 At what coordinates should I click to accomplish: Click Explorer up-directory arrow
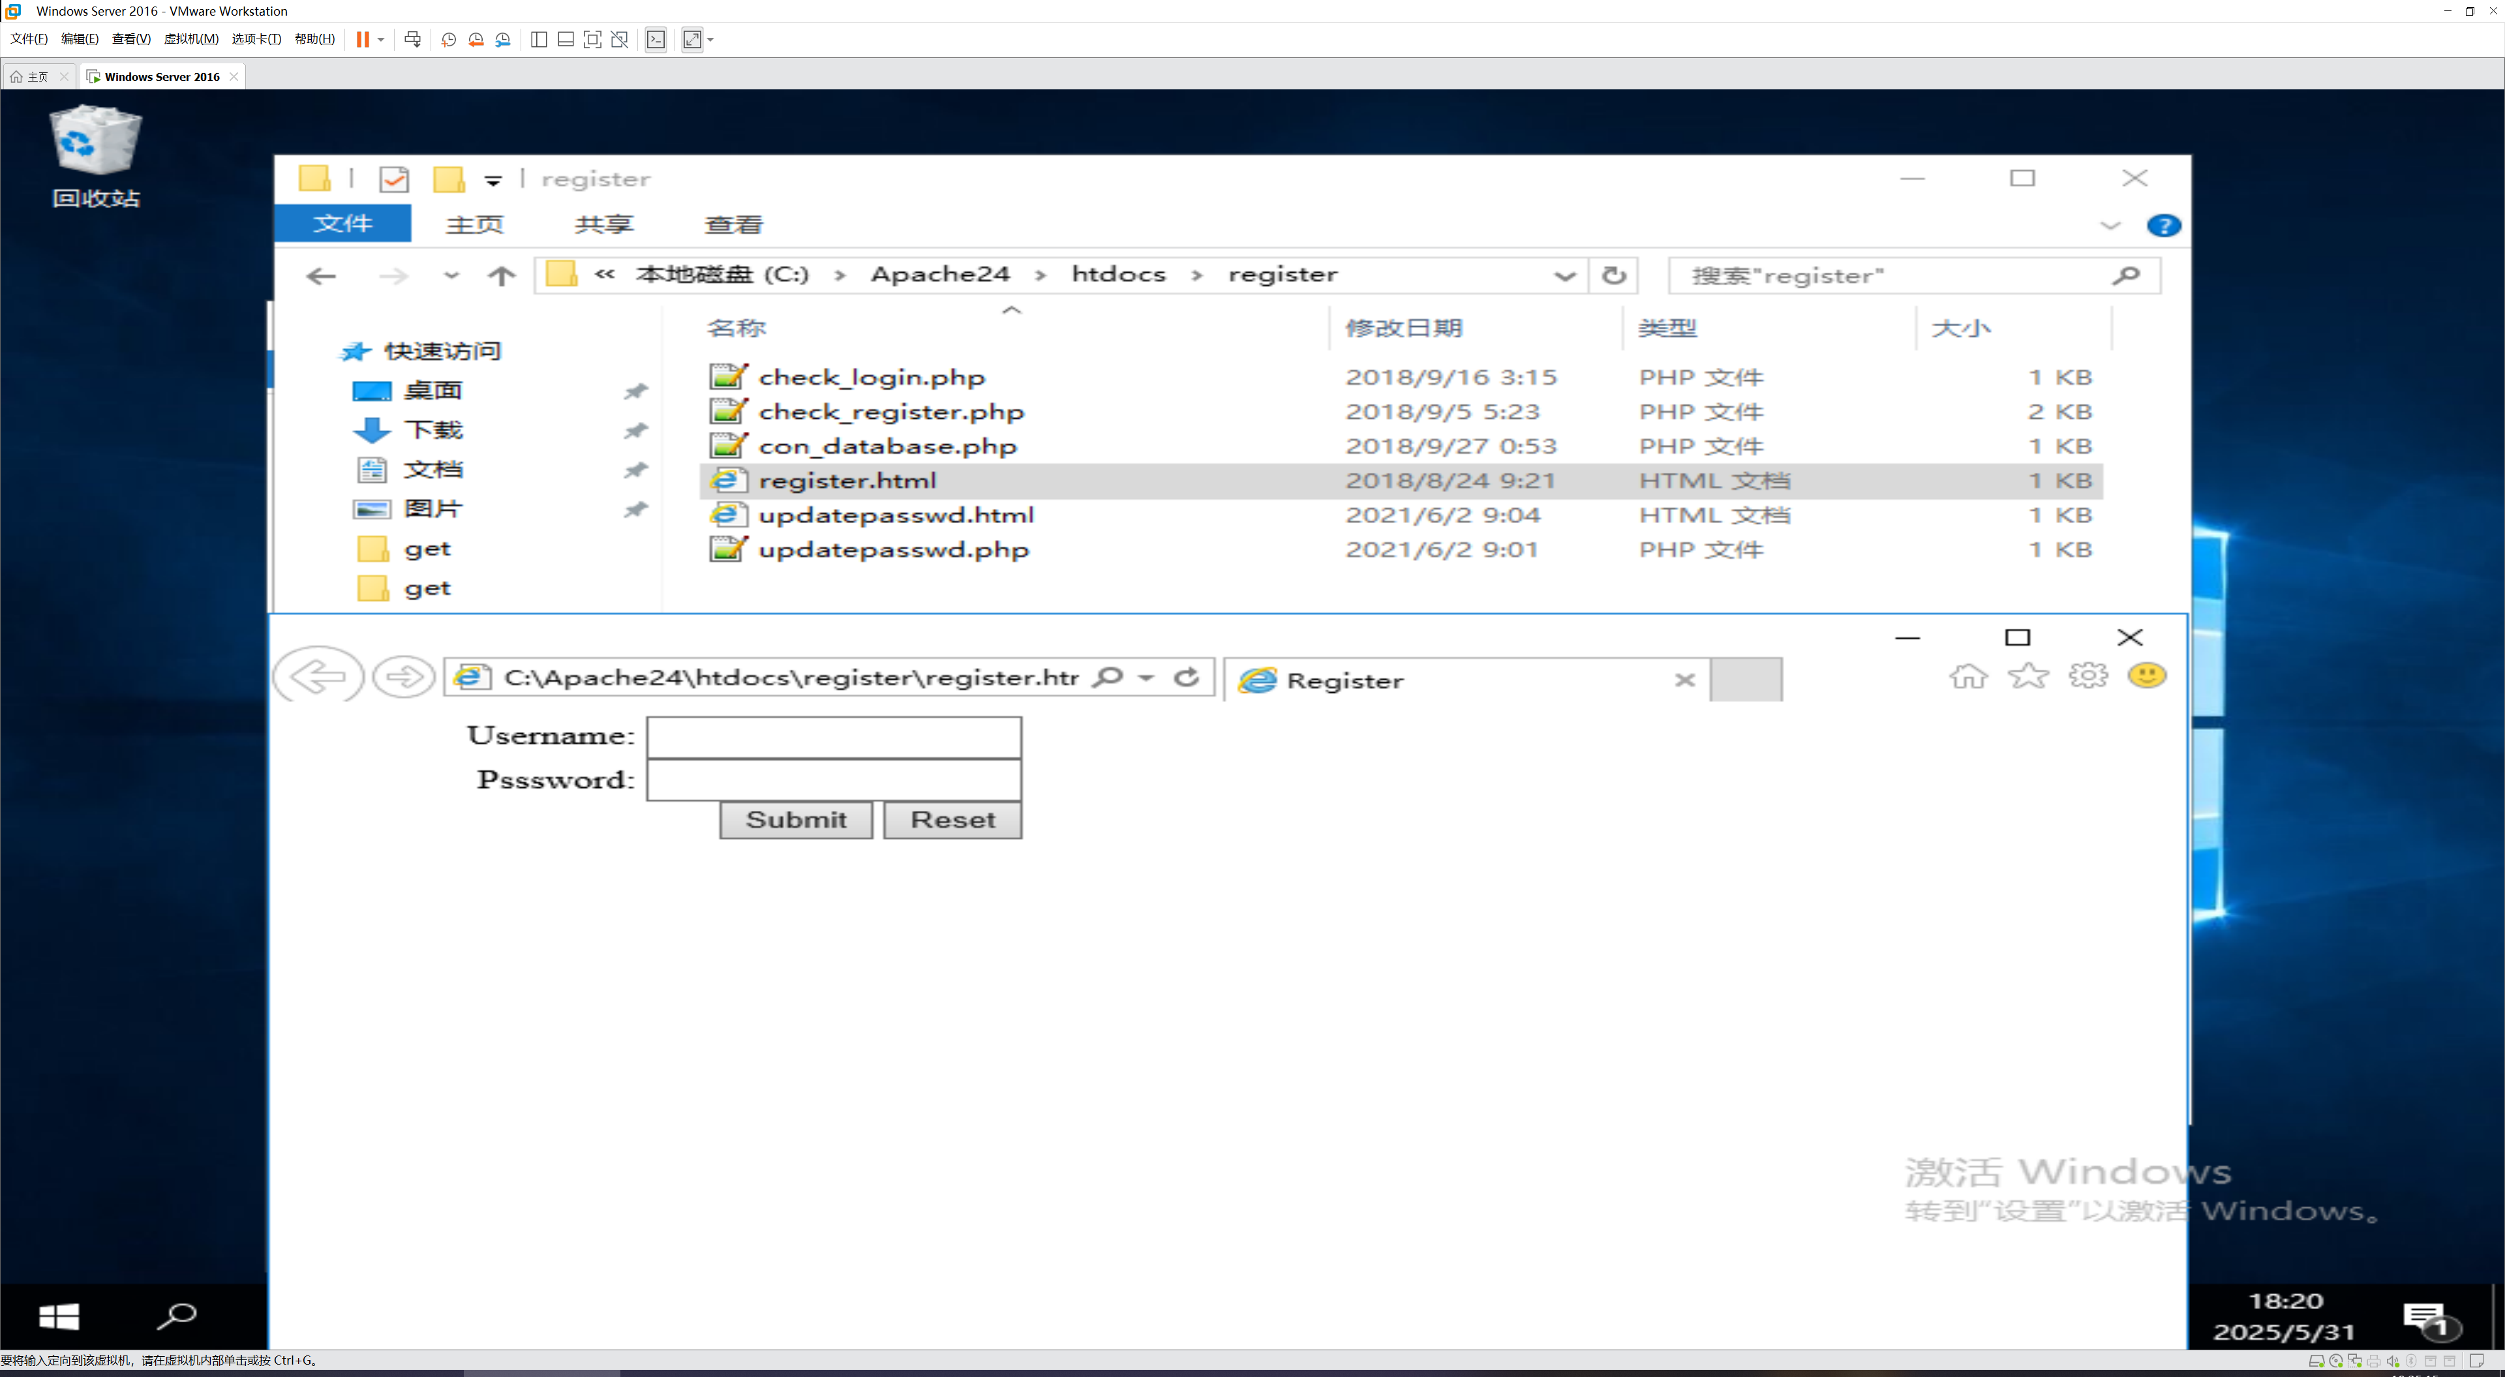coord(502,276)
